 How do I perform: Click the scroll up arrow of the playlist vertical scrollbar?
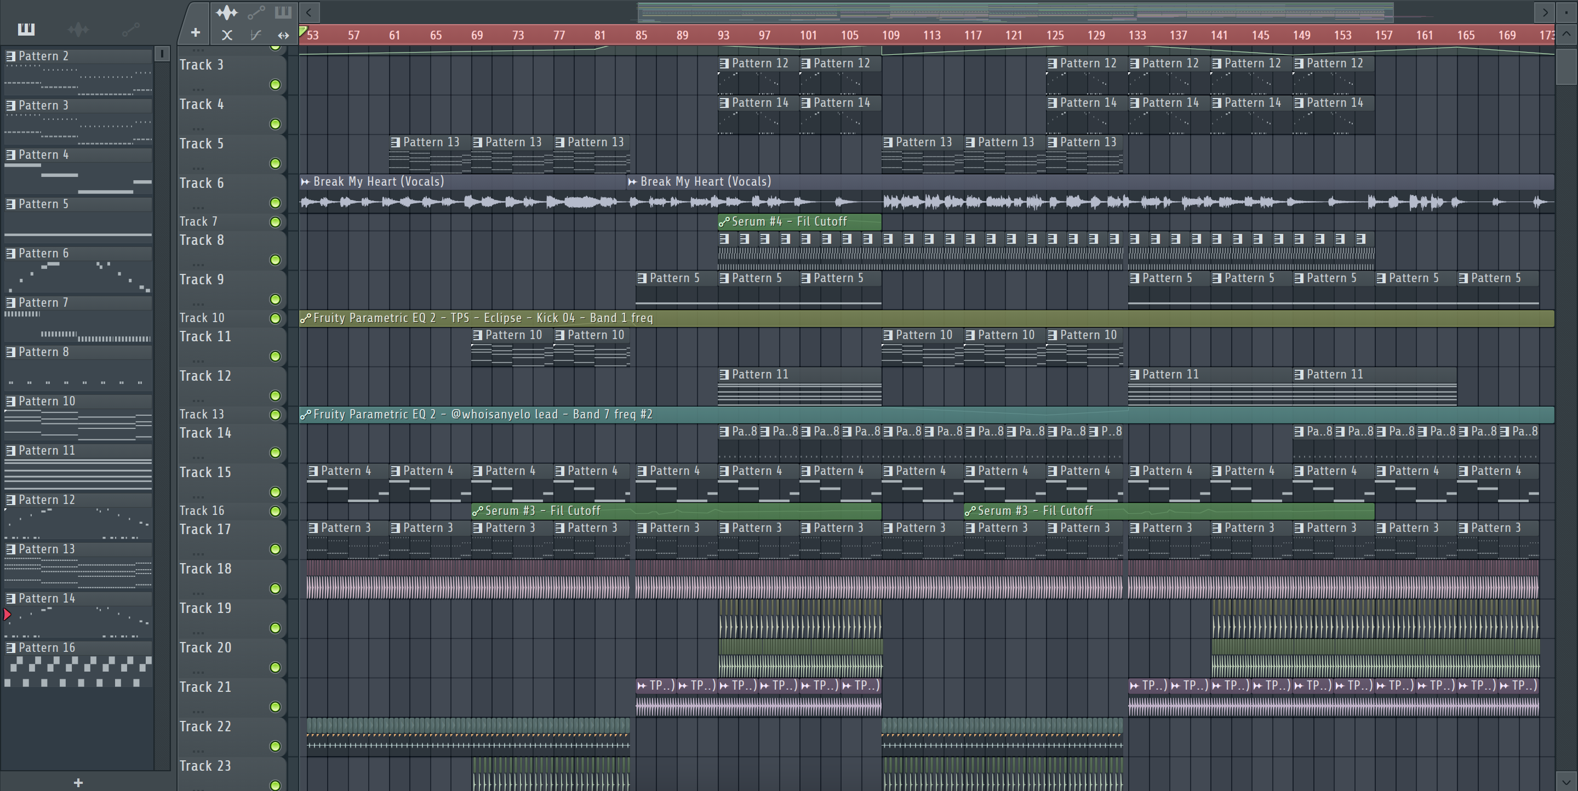(1566, 35)
